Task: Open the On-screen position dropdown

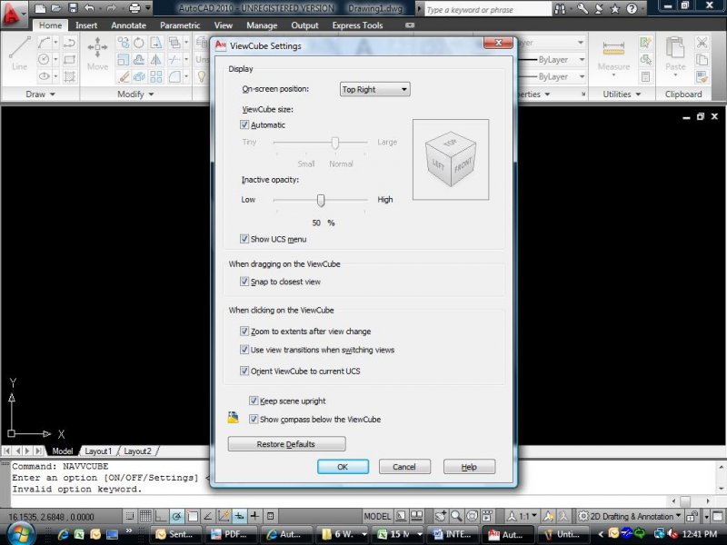Action: pos(374,89)
